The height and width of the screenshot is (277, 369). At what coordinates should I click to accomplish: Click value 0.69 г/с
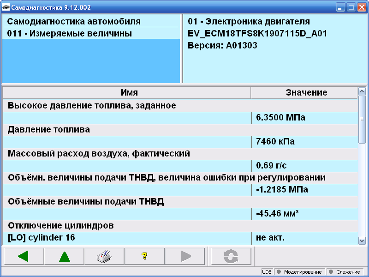point(304,166)
